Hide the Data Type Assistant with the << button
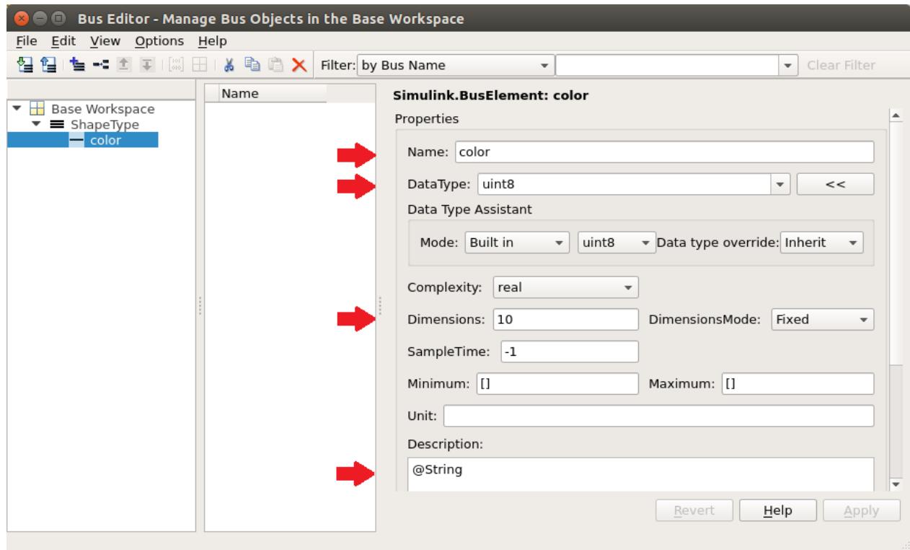 tap(835, 184)
